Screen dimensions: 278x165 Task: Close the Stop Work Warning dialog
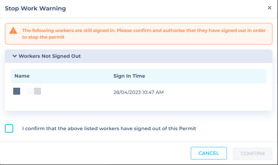[269, 8]
